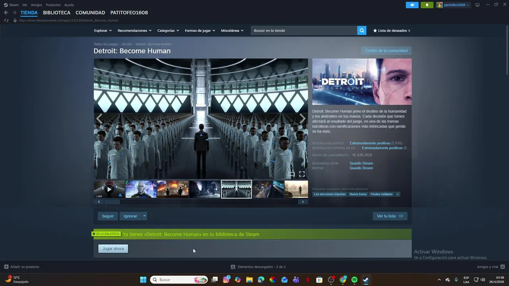Viewport: 509px width, 286px height.
Task: Open Centro de la comunidad
Action: (x=386, y=50)
